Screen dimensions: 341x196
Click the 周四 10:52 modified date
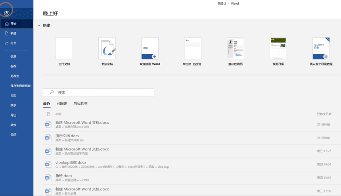pos(324,178)
